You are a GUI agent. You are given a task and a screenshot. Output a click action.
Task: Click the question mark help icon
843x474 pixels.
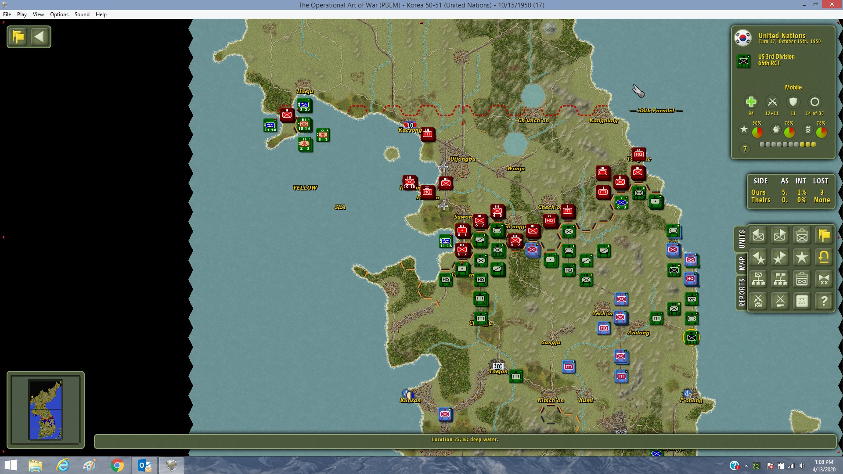click(x=824, y=301)
